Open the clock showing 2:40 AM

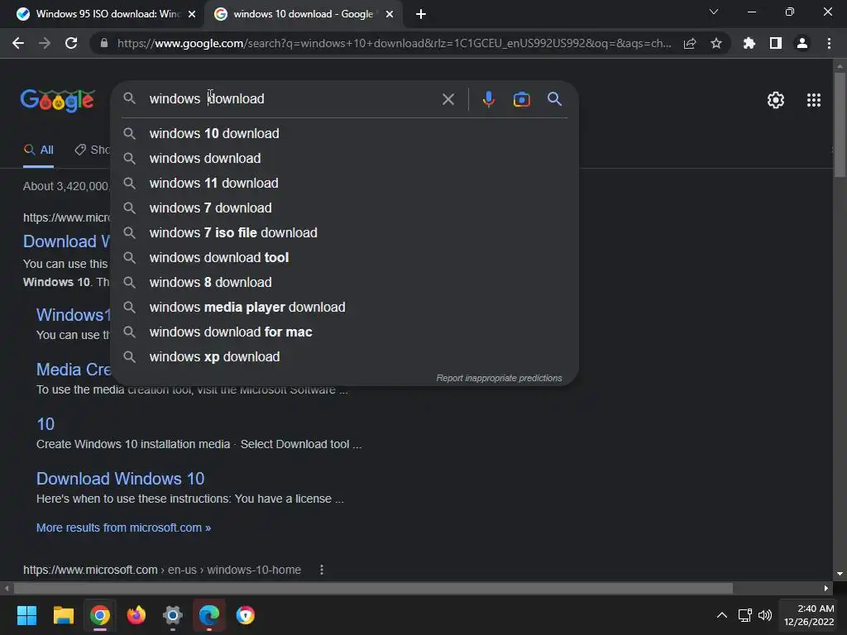tap(809, 615)
